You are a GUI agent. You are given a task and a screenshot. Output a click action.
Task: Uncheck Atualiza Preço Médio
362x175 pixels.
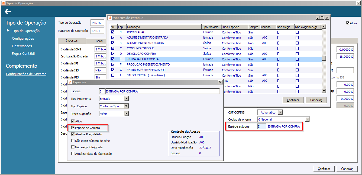pyautogui.click(x=73, y=134)
